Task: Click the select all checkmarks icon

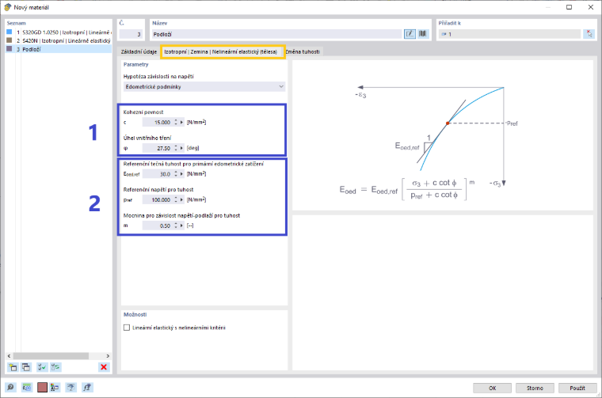Action: pos(41,367)
